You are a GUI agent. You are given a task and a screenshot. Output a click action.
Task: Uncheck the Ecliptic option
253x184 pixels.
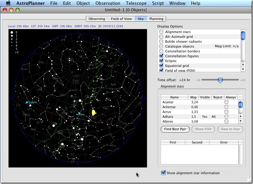pyautogui.click(x=161, y=61)
